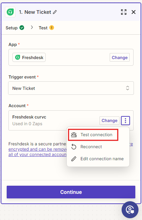Viewport: 142px width, 220px height.
Task: Click the Reconnect circular arrow icon
Action: [74, 147]
